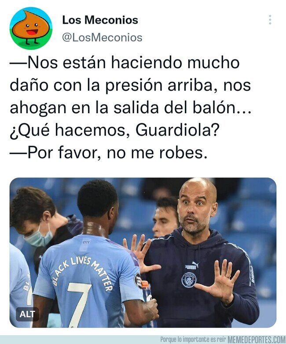The image size is (286, 344).
Task: Select the 'Por favor, no me robes' line
Action: pos(109,153)
